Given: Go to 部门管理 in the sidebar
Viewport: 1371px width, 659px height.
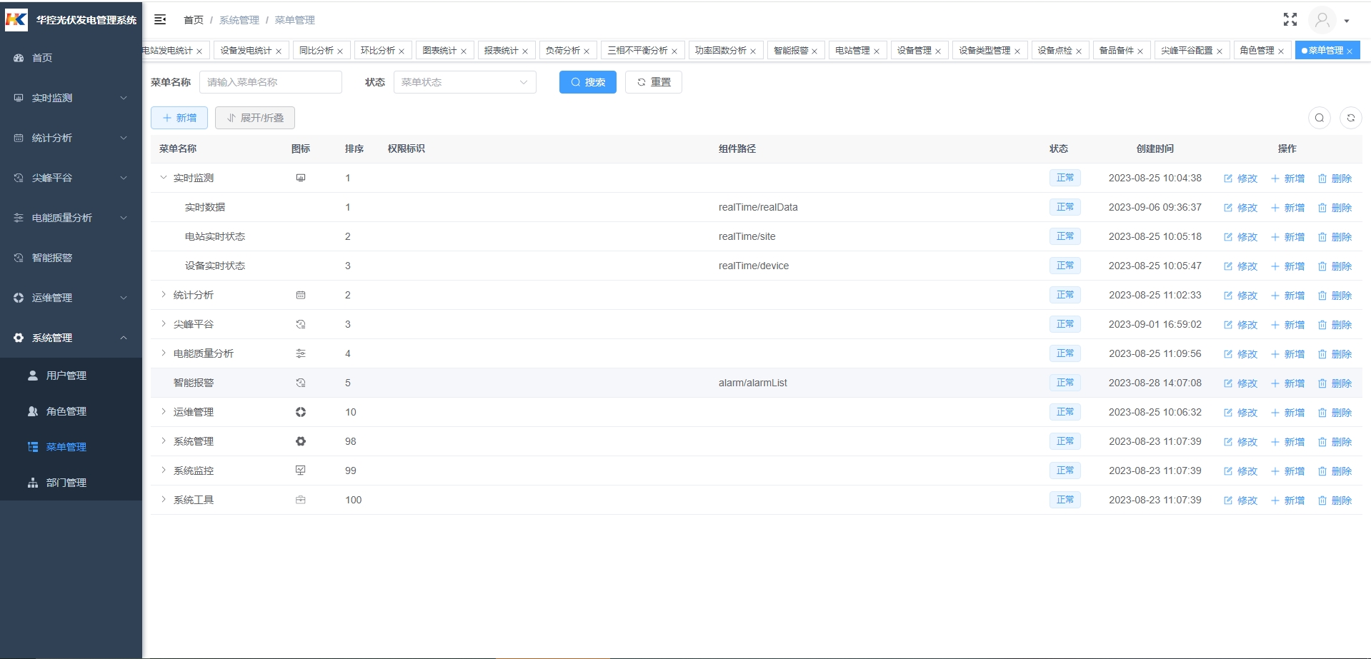Looking at the screenshot, I should (71, 483).
